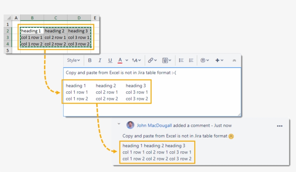The height and width of the screenshot is (172, 296).
Task: Select Excel cell 'heading 3'
Action: pos(79,31)
